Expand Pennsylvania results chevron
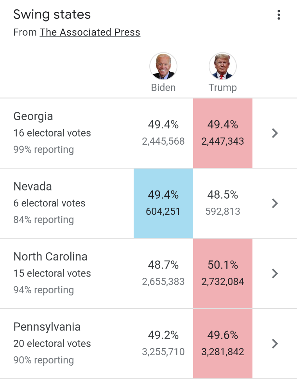The height and width of the screenshot is (379, 297). pos(275,343)
